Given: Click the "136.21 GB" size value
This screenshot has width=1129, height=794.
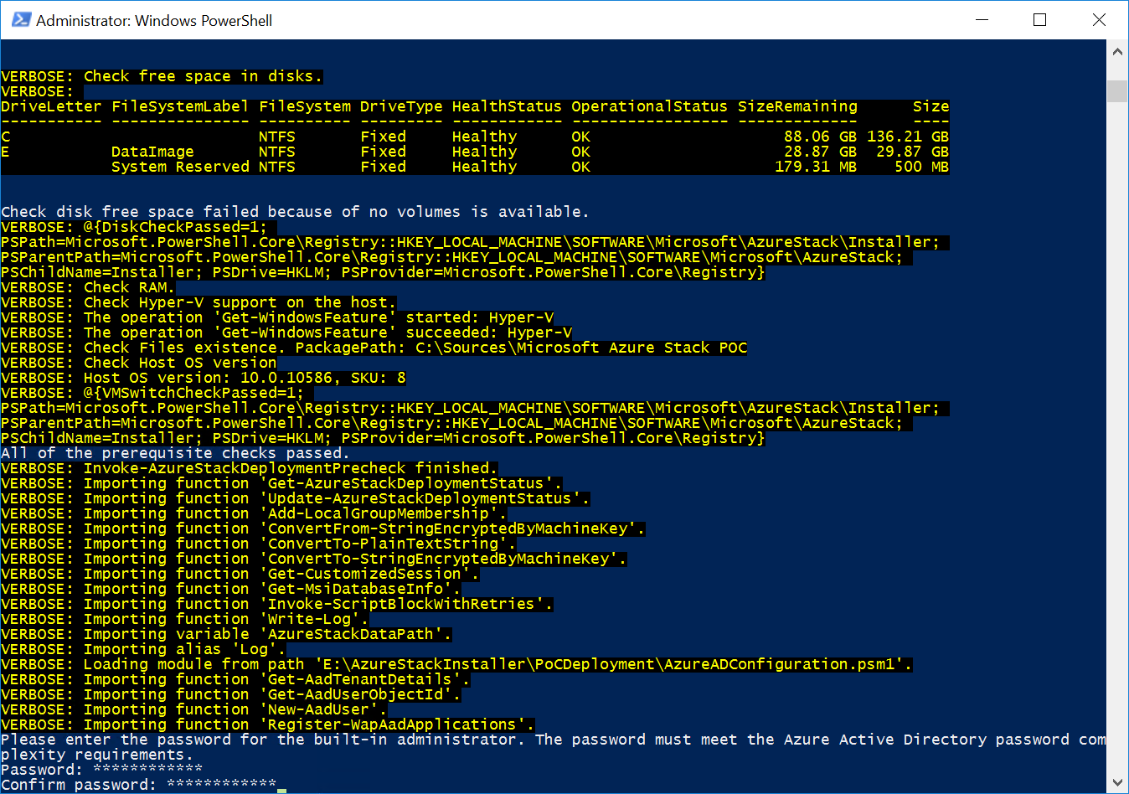Looking at the screenshot, I should [x=908, y=137].
